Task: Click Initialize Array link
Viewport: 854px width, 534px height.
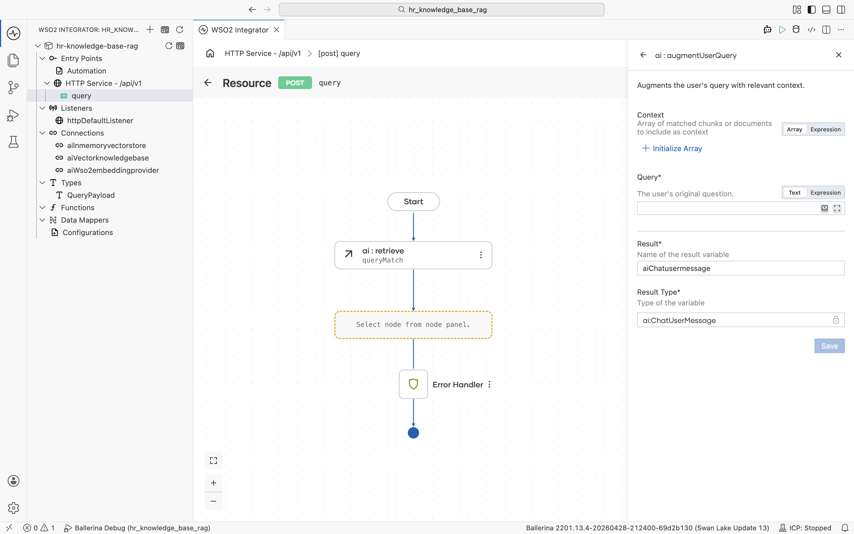Action: 672,148
